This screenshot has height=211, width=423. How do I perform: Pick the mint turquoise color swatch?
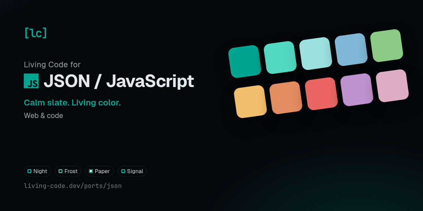pyautogui.click(x=280, y=57)
